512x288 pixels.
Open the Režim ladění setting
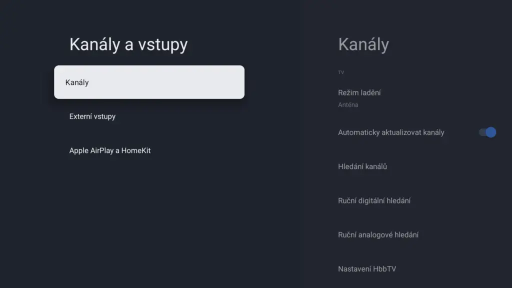(359, 93)
